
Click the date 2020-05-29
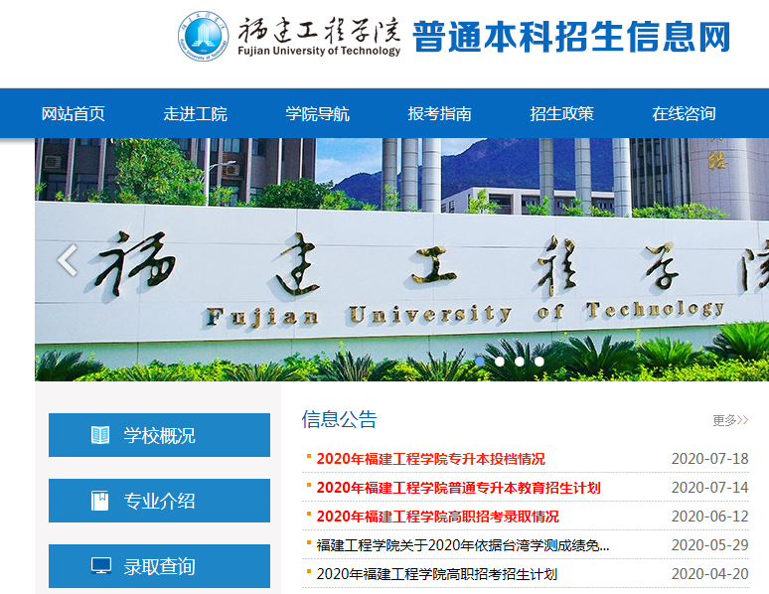[x=709, y=545]
